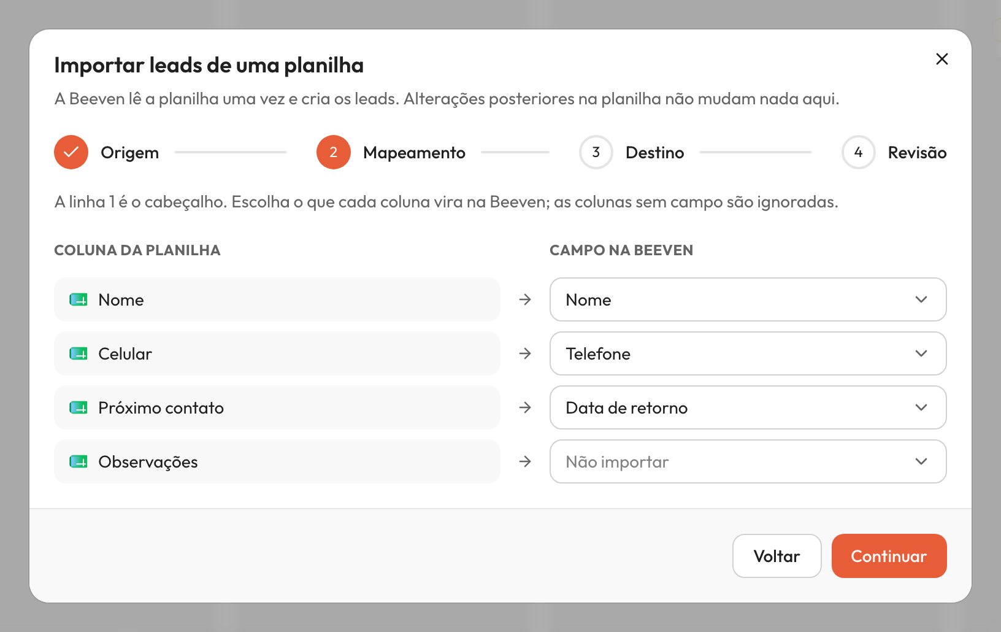The width and height of the screenshot is (1001, 632).
Task: Click the column icon beside Próximo contato
Action: coord(79,407)
